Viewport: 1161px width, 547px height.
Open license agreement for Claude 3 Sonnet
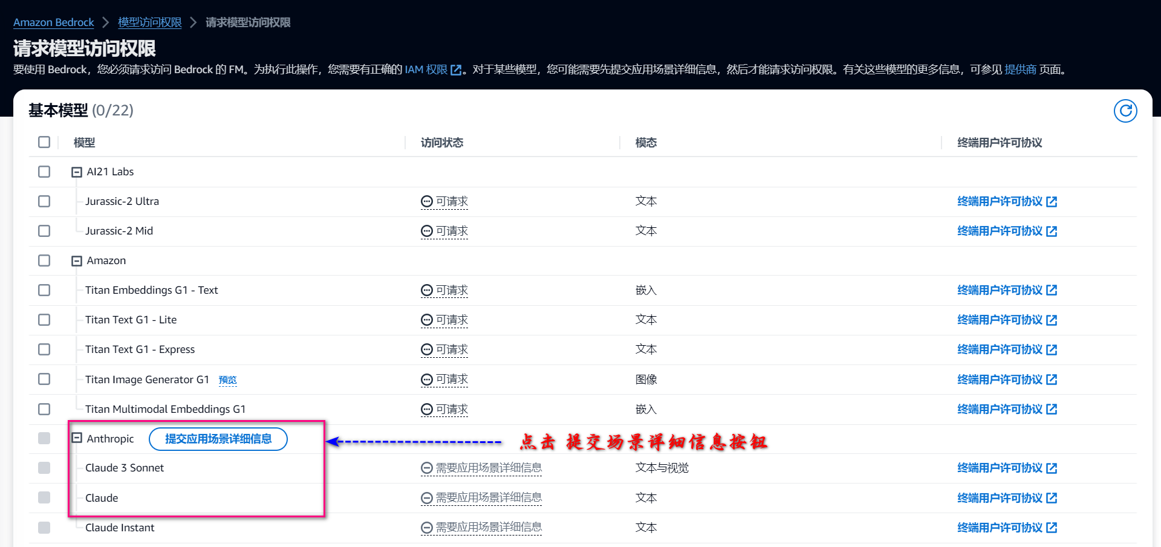click(1007, 468)
